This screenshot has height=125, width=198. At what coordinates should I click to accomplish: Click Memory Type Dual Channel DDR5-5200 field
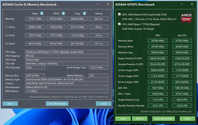point(67,79)
